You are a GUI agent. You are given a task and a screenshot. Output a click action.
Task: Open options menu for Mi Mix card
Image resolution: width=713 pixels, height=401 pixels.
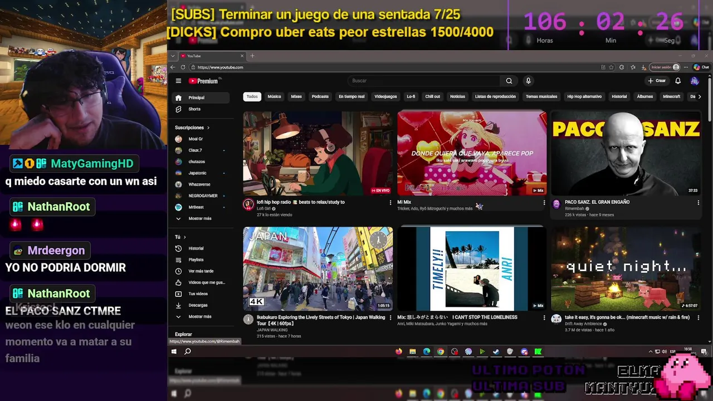[544, 203]
